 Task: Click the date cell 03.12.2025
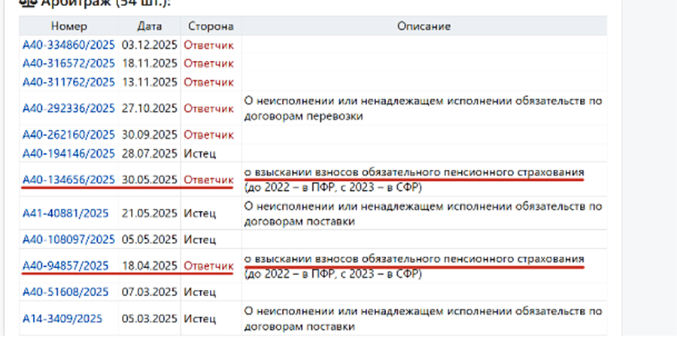(x=149, y=44)
